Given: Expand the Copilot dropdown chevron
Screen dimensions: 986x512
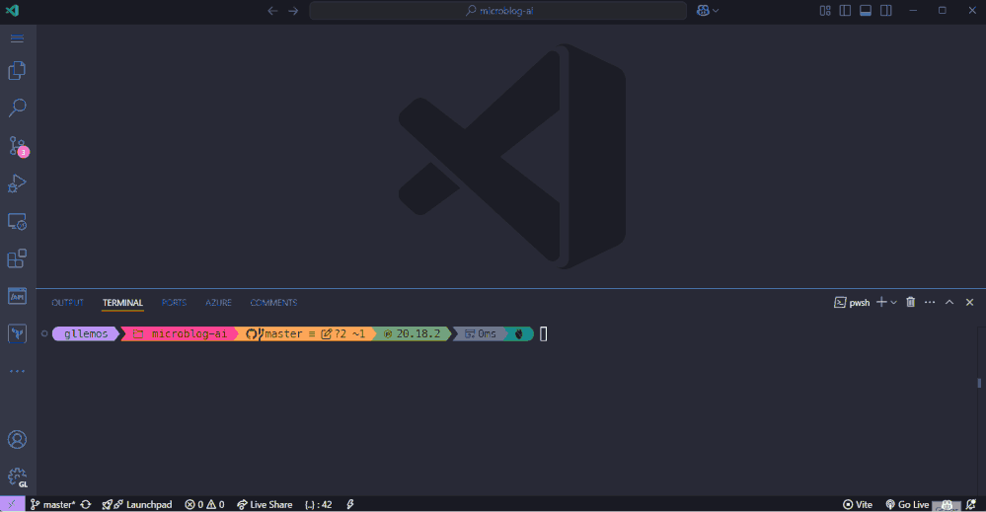Looking at the screenshot, I should (716, 11).
